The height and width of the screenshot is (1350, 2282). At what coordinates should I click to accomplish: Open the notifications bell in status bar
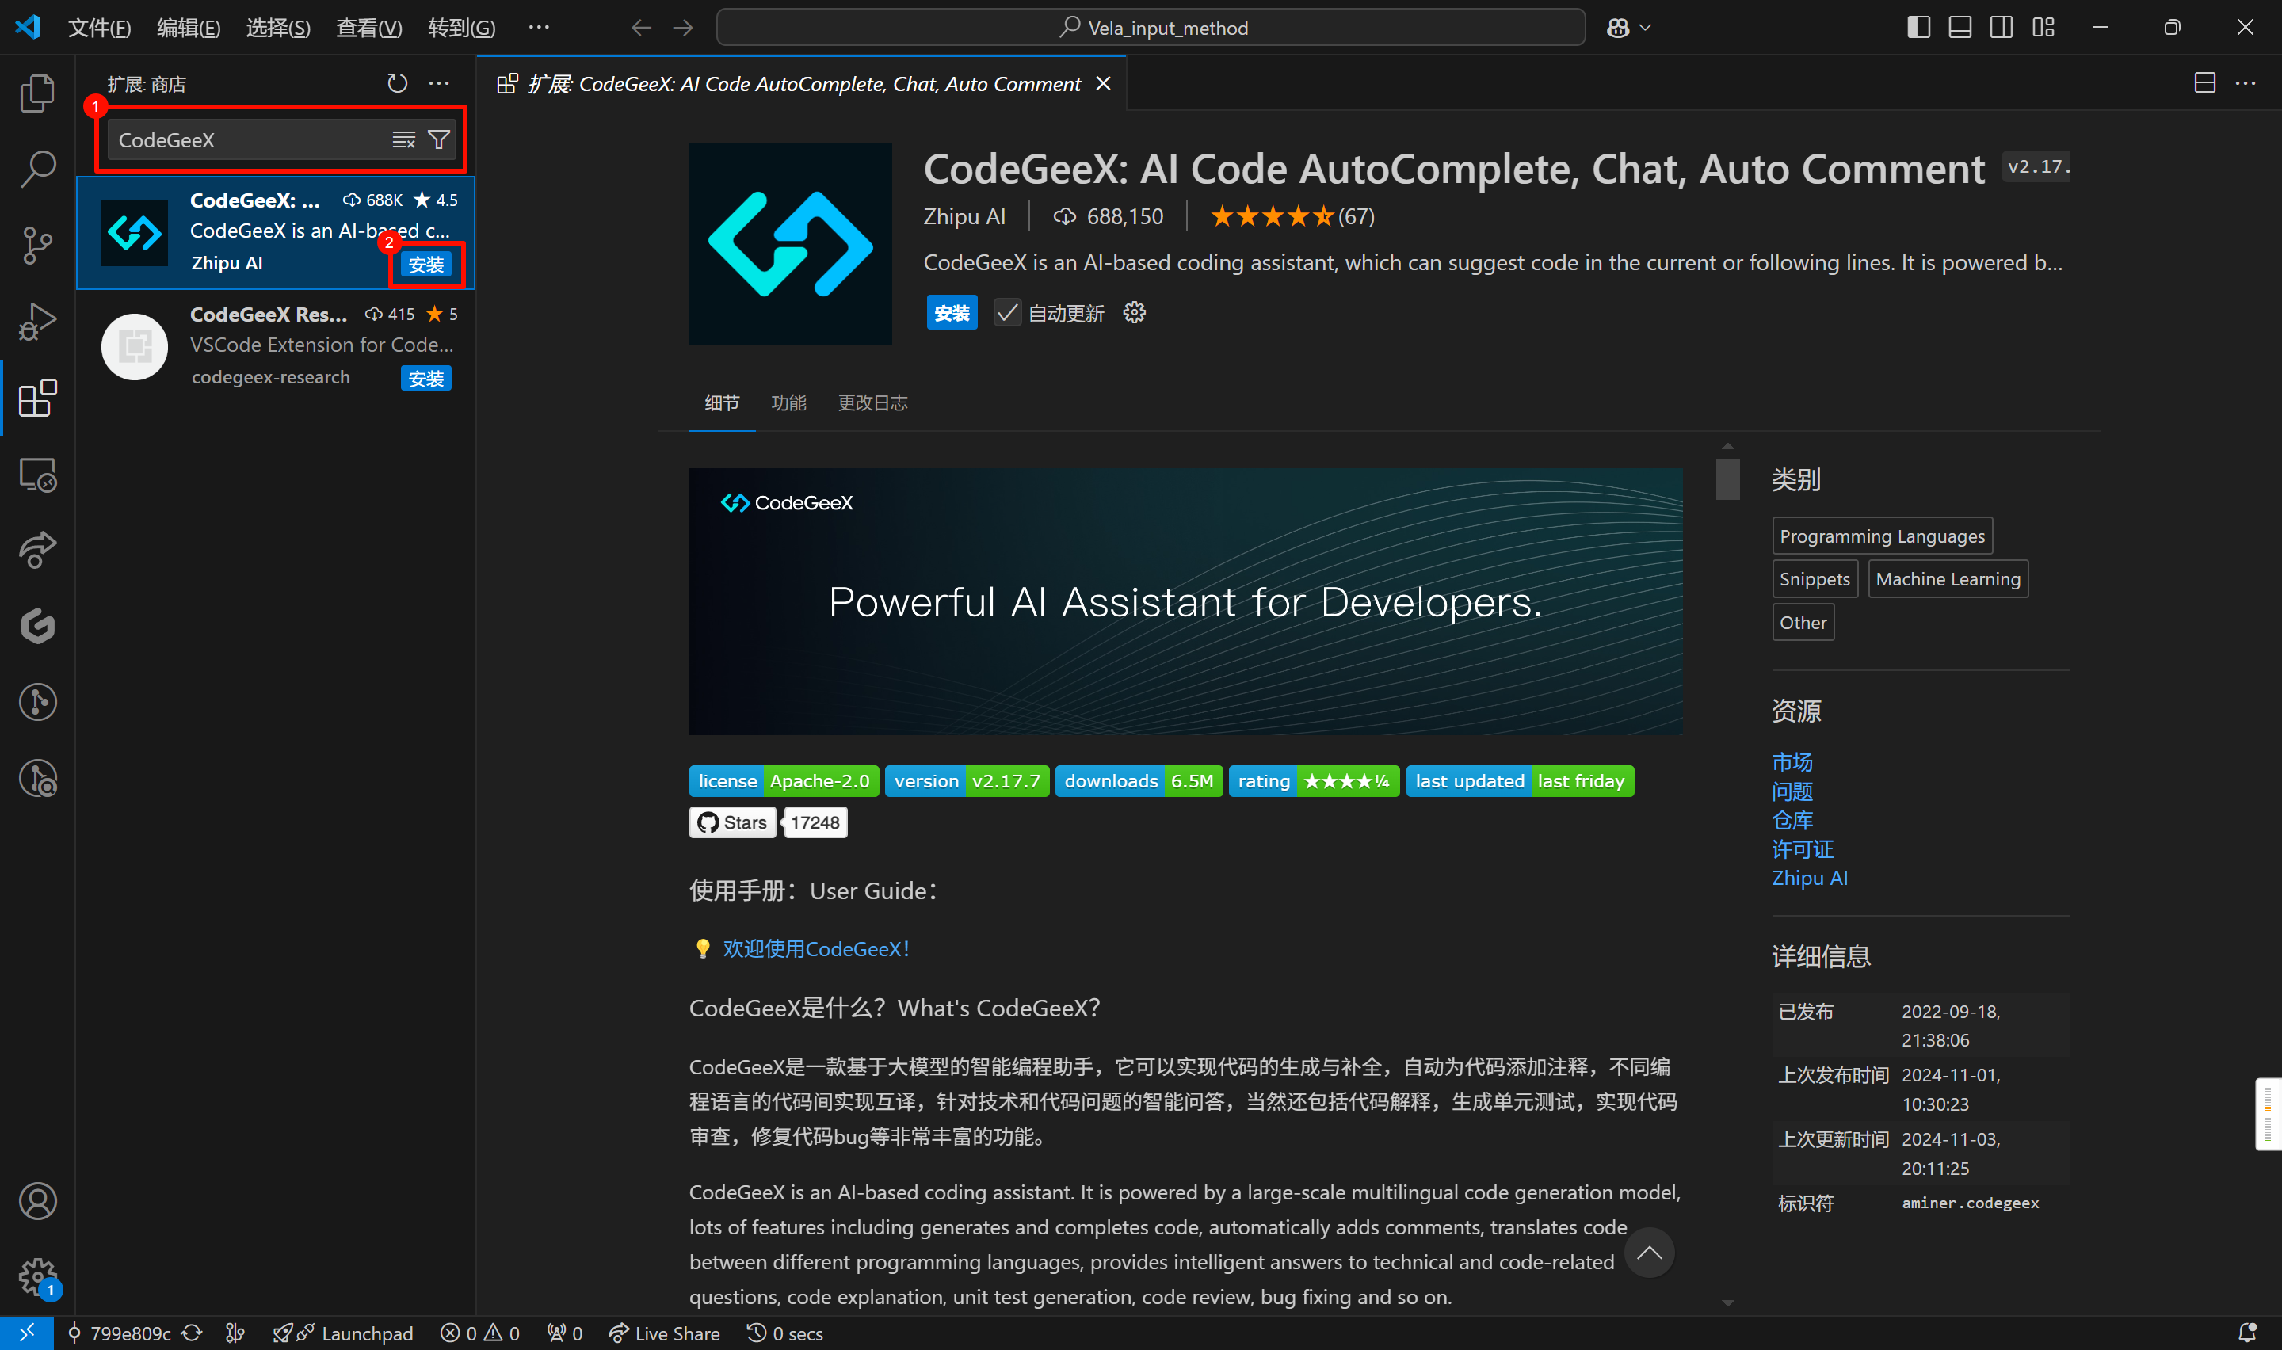tap(2246, 1333)
